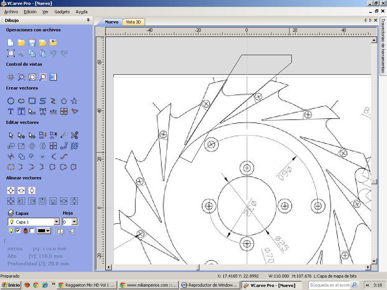Activate the Zoom to box magnifier
The width and height of the screenshot is (387, 290).
click(x=22, y=77)
